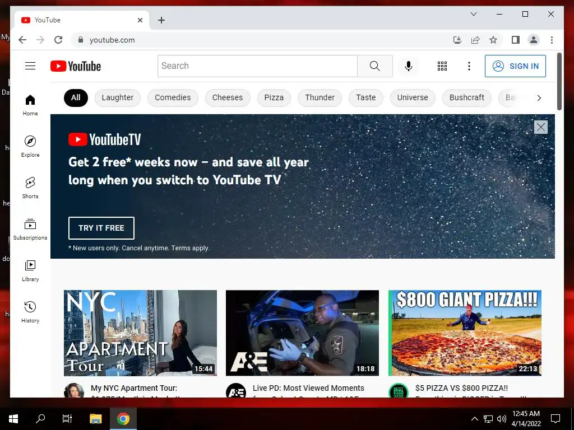Viewport: 574px width, 430px height.
Task: Open a new tab
Action: (161, 20)
